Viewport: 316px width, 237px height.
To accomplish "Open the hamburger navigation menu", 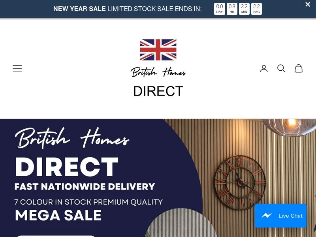I will [x=17, y=68].
